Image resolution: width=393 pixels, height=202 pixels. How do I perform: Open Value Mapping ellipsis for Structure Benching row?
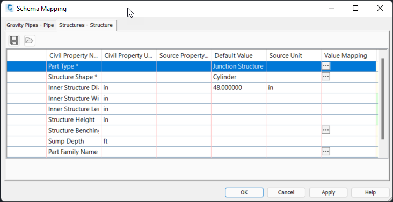(x=325, y=130)
